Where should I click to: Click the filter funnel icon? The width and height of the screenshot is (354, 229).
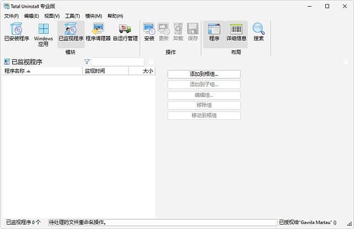(87, 62)
